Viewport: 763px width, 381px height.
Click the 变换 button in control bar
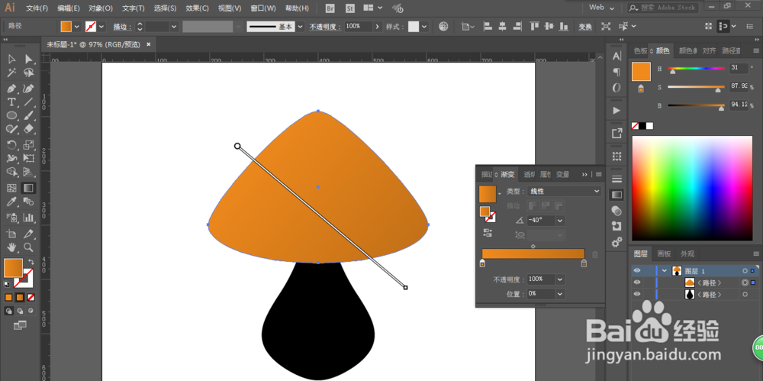[x=584, y=26]
